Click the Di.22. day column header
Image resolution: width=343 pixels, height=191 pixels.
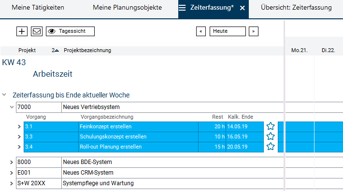pyautogui.click(x=328, y=51)
